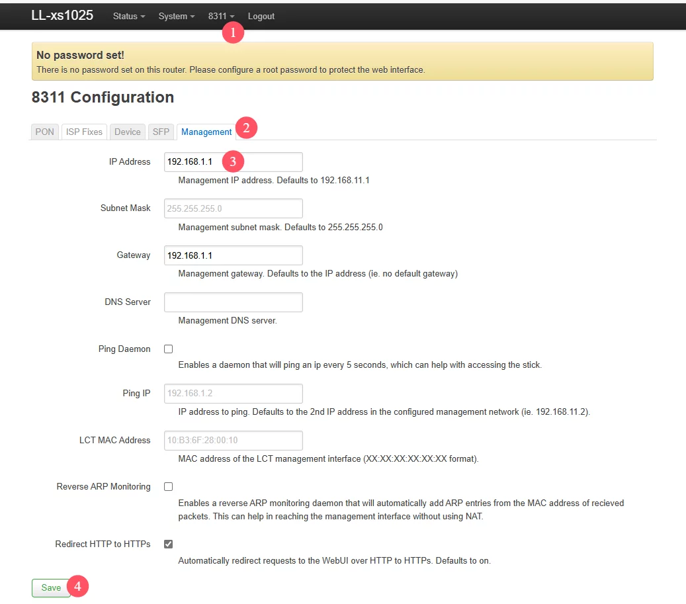Click the Save button
The height and width of the screenshot is (604, 686).
click(51, 588)
